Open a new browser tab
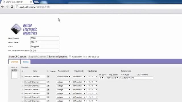Viewport: 182px width, 102px height. pos(36,2)
